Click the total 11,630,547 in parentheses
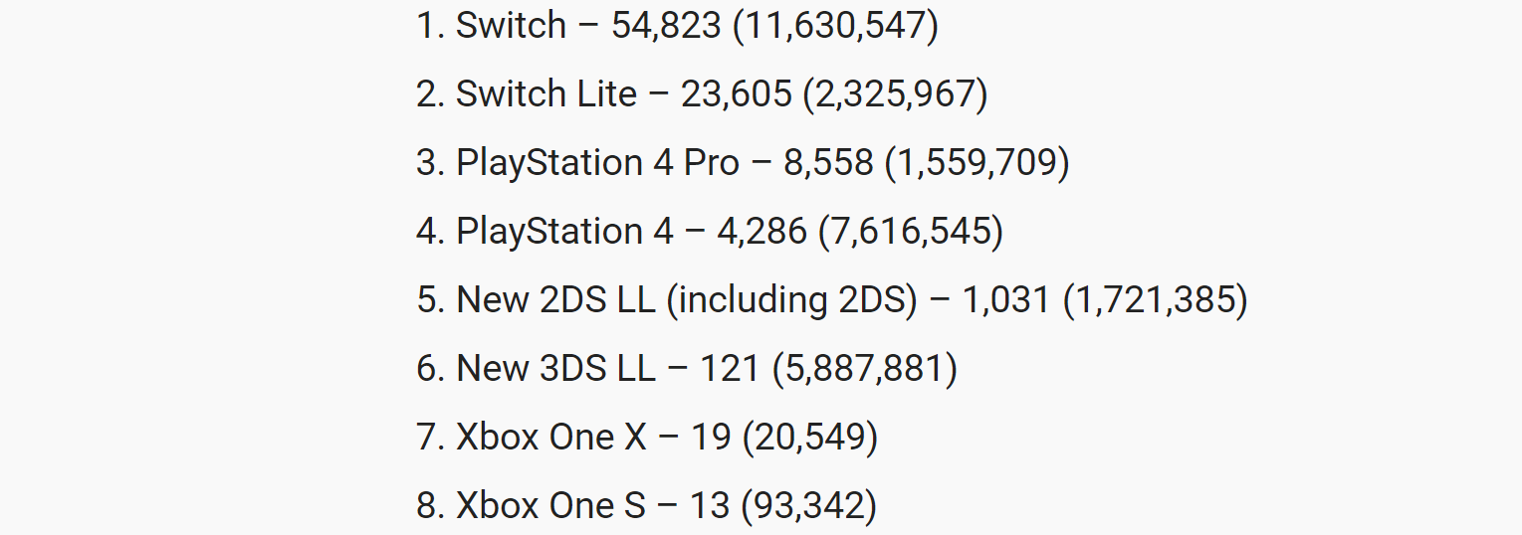The image size is (1522, 535). coord(835,27)
